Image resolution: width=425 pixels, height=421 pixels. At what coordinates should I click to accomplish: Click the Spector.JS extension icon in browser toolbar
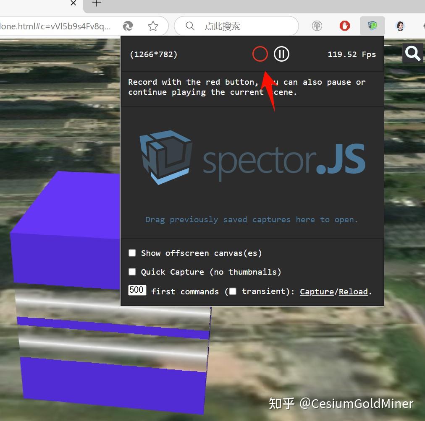[372, 26]
